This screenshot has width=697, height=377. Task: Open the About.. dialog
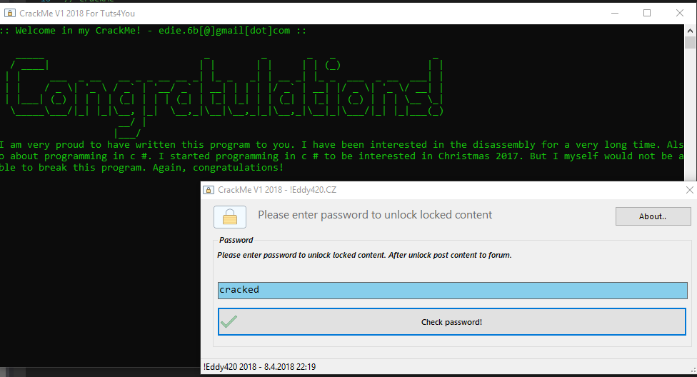click(x=653, y=216)
